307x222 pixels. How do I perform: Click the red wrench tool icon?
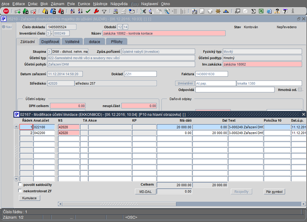[x=96, y=11]
